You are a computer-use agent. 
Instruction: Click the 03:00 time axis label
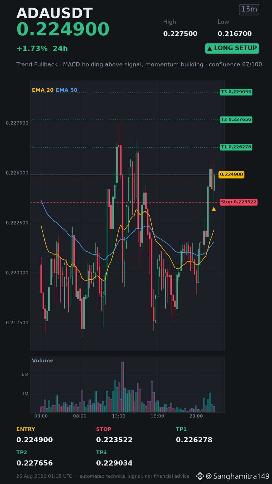(x=41, y=416)
